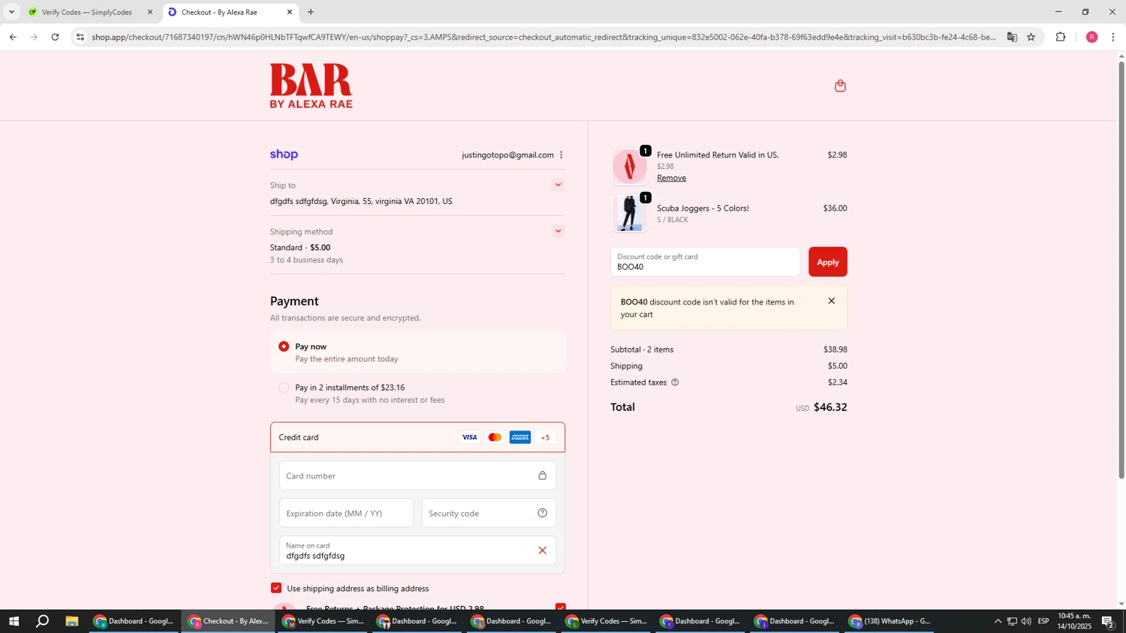This screenshot has width=1126, height=633.
Task: Open the taskbar clock and date
Action: click(x=1075, y=621)
